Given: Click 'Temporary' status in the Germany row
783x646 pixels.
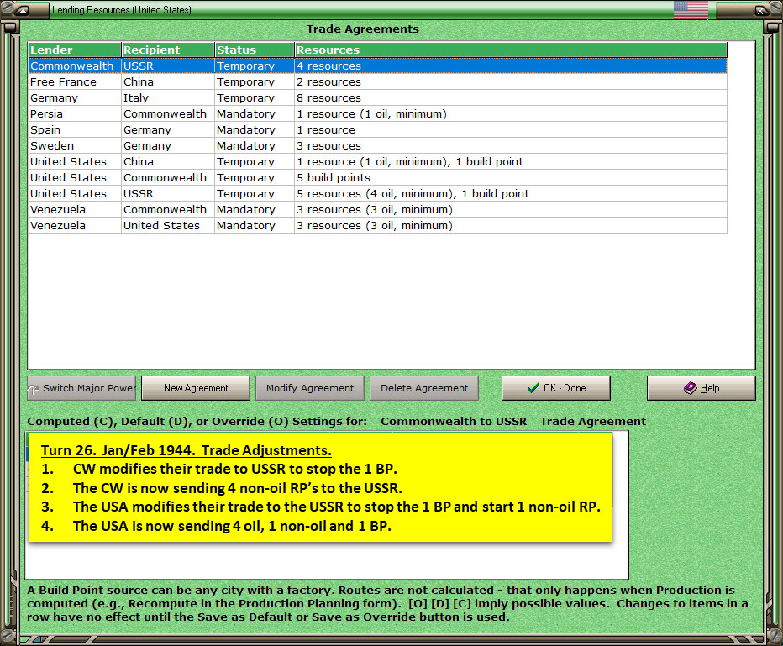Looking at the screenshot, I should click(255, 97).
